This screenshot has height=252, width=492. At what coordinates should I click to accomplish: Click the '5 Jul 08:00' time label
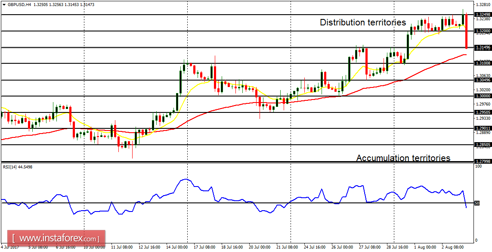coord(38,247)
